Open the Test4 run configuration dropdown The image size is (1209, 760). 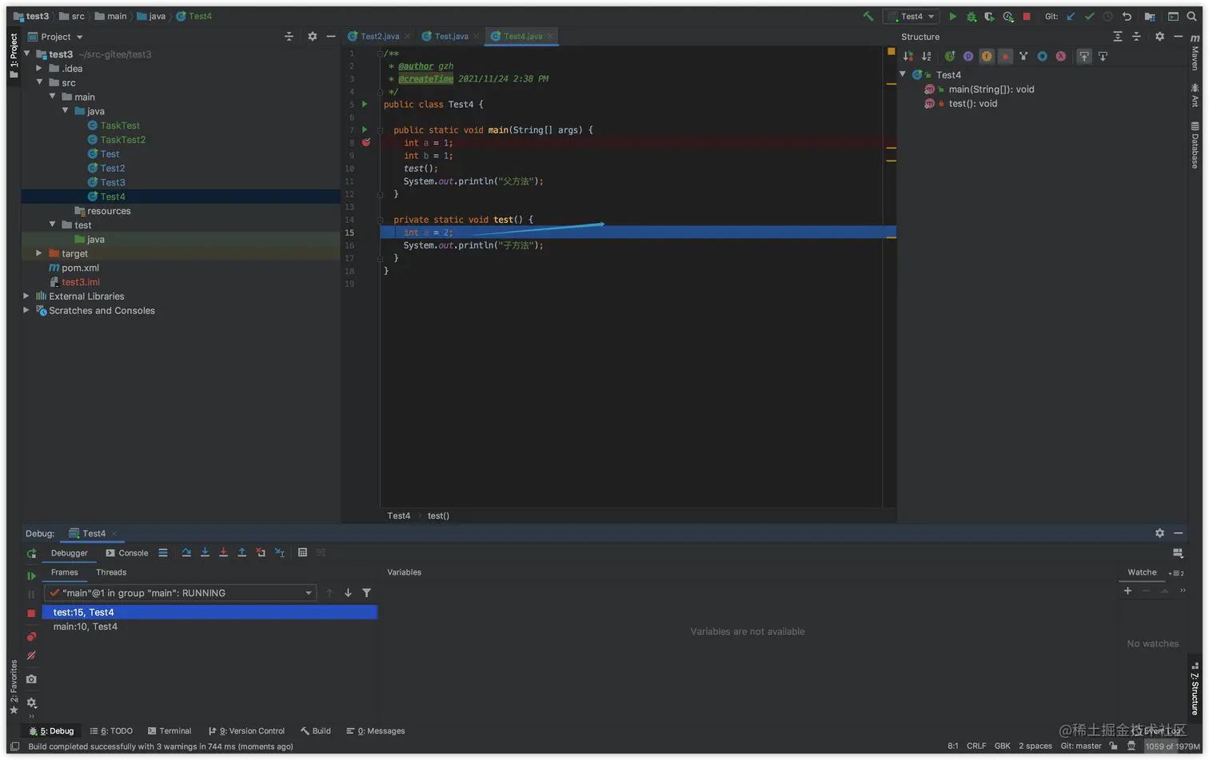[x=912, y=16]
